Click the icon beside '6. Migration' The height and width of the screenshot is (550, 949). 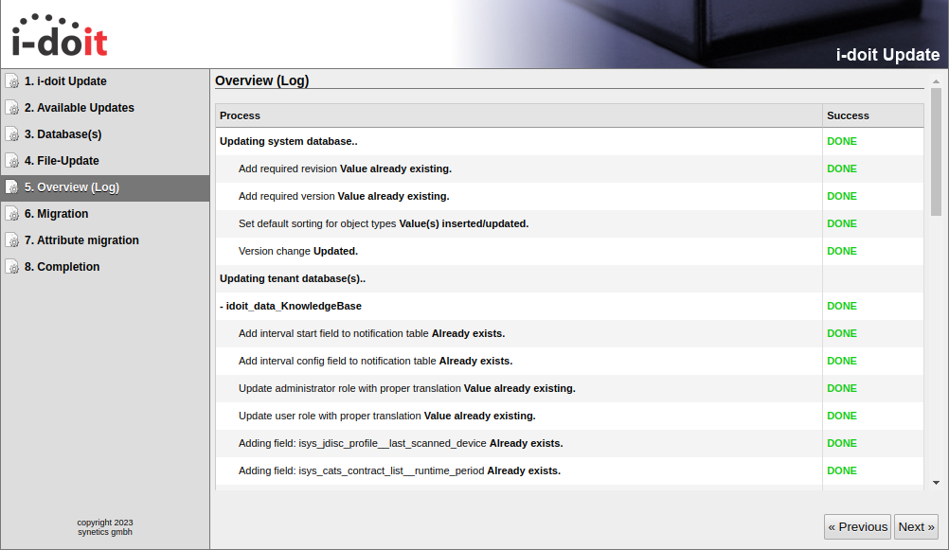click(x=12, y=214)
